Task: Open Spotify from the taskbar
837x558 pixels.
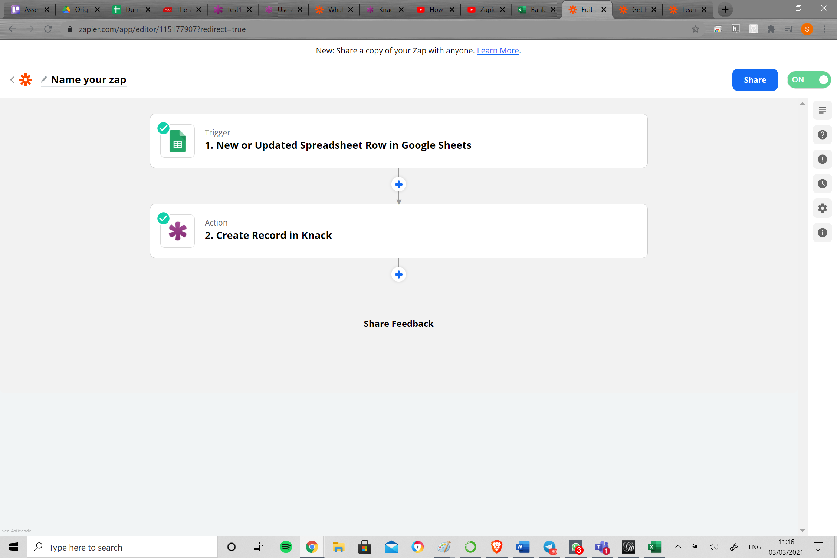Action: click(286, 547)
